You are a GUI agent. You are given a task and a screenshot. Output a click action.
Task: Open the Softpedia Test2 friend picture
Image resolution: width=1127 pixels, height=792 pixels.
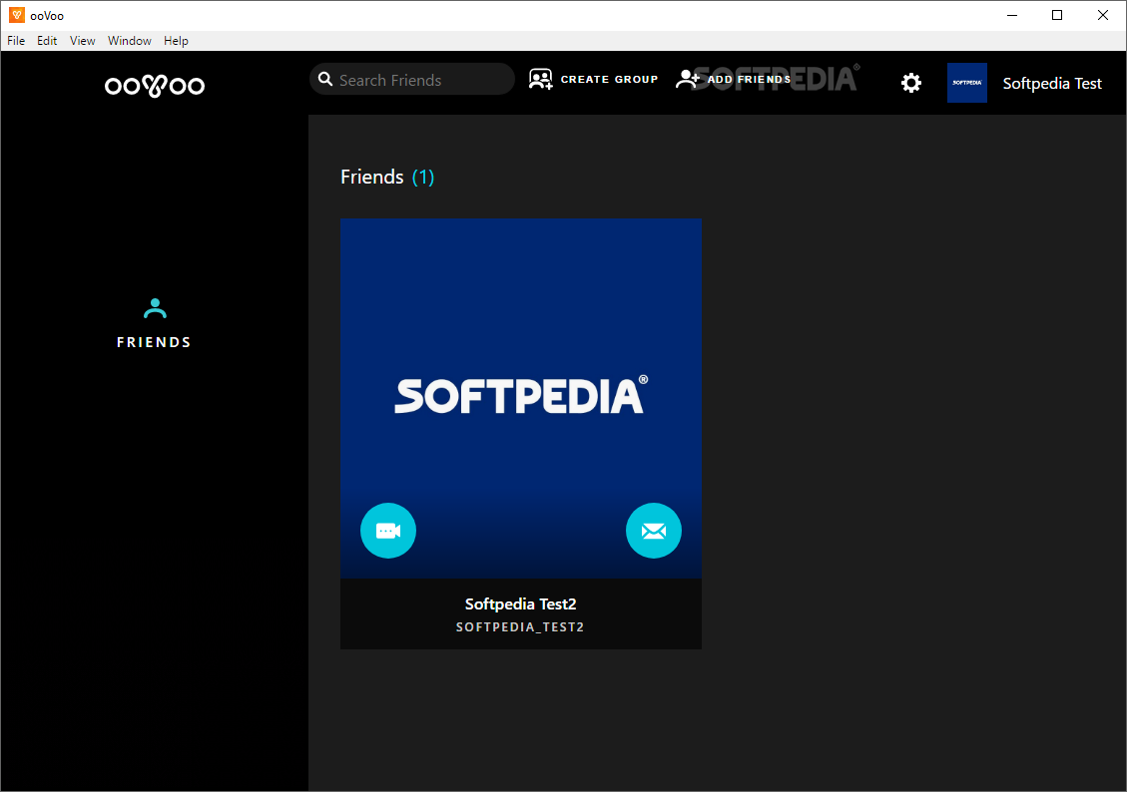click(520, 399)
